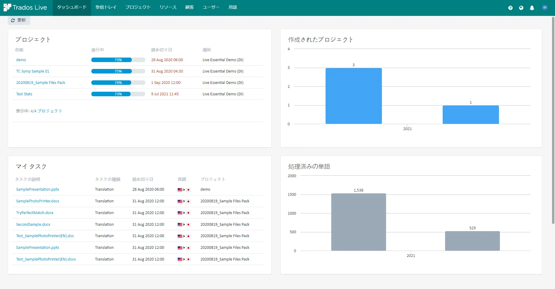Click the TC Symp Sample 01 progress bar
This screenshot has height=289, width=555.
point(118,71)
